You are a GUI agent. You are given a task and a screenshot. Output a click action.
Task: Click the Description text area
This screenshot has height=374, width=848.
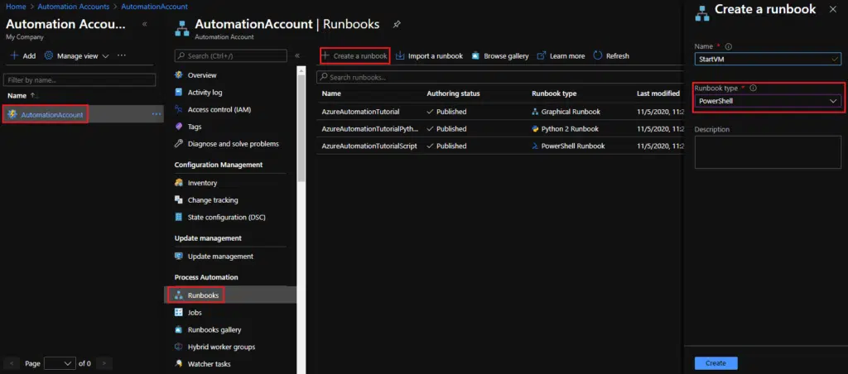tap(768, 152)
